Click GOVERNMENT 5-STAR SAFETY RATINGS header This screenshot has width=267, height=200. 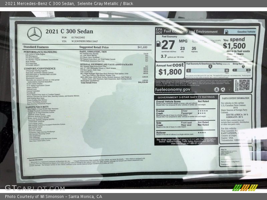coord(186,97)
